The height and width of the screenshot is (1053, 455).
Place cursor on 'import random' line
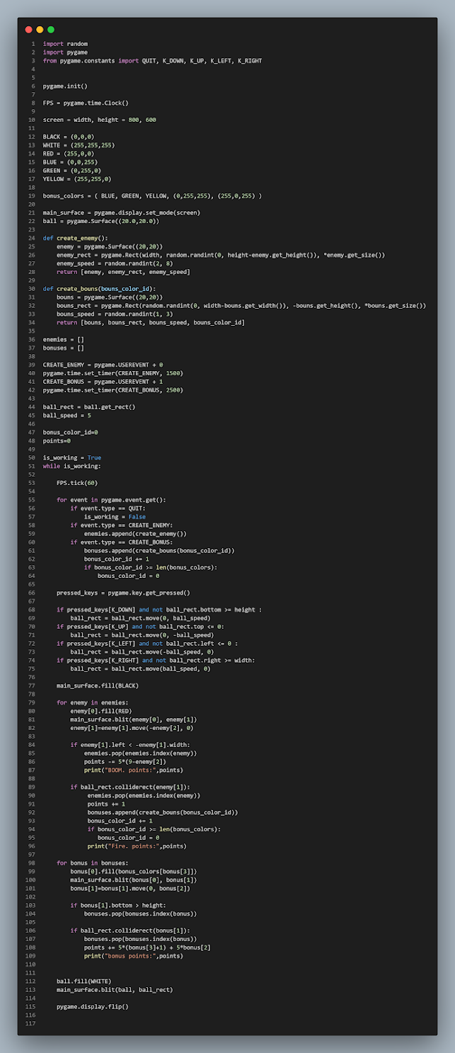click(65, 44)
